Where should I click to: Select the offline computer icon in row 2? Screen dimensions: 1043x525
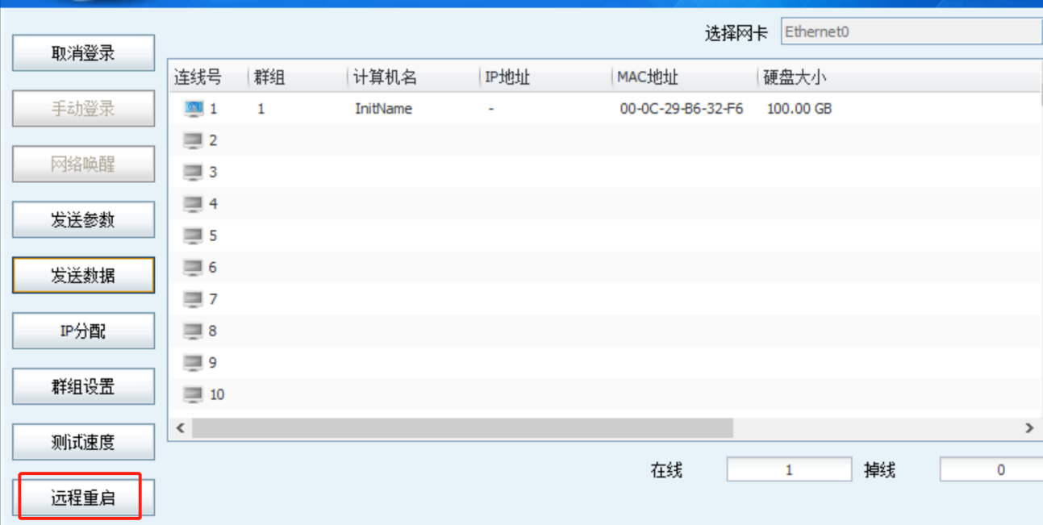(x=193, y=140)
